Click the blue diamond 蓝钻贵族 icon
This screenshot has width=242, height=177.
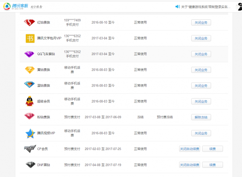pyautogui.click(x=29, y=84)
